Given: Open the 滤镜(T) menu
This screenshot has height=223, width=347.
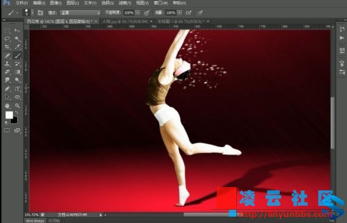Looking at the screenshot, I should (x=125, y=3).
